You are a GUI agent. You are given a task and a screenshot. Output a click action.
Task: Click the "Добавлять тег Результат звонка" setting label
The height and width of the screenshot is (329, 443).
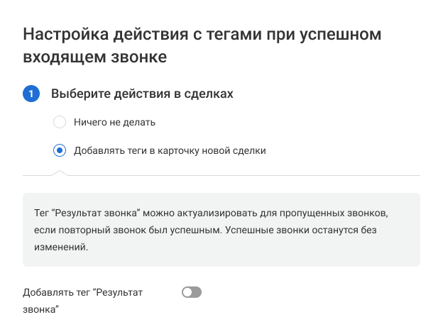[82, 292]
